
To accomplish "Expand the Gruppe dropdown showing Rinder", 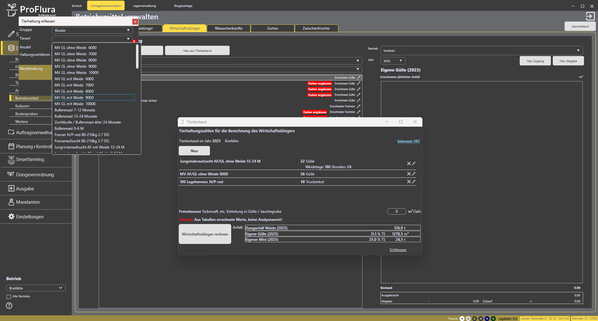I will pos(92,30).
